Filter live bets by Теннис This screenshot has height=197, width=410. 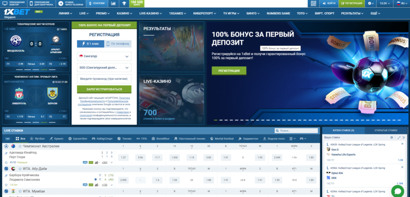point(124,138)
